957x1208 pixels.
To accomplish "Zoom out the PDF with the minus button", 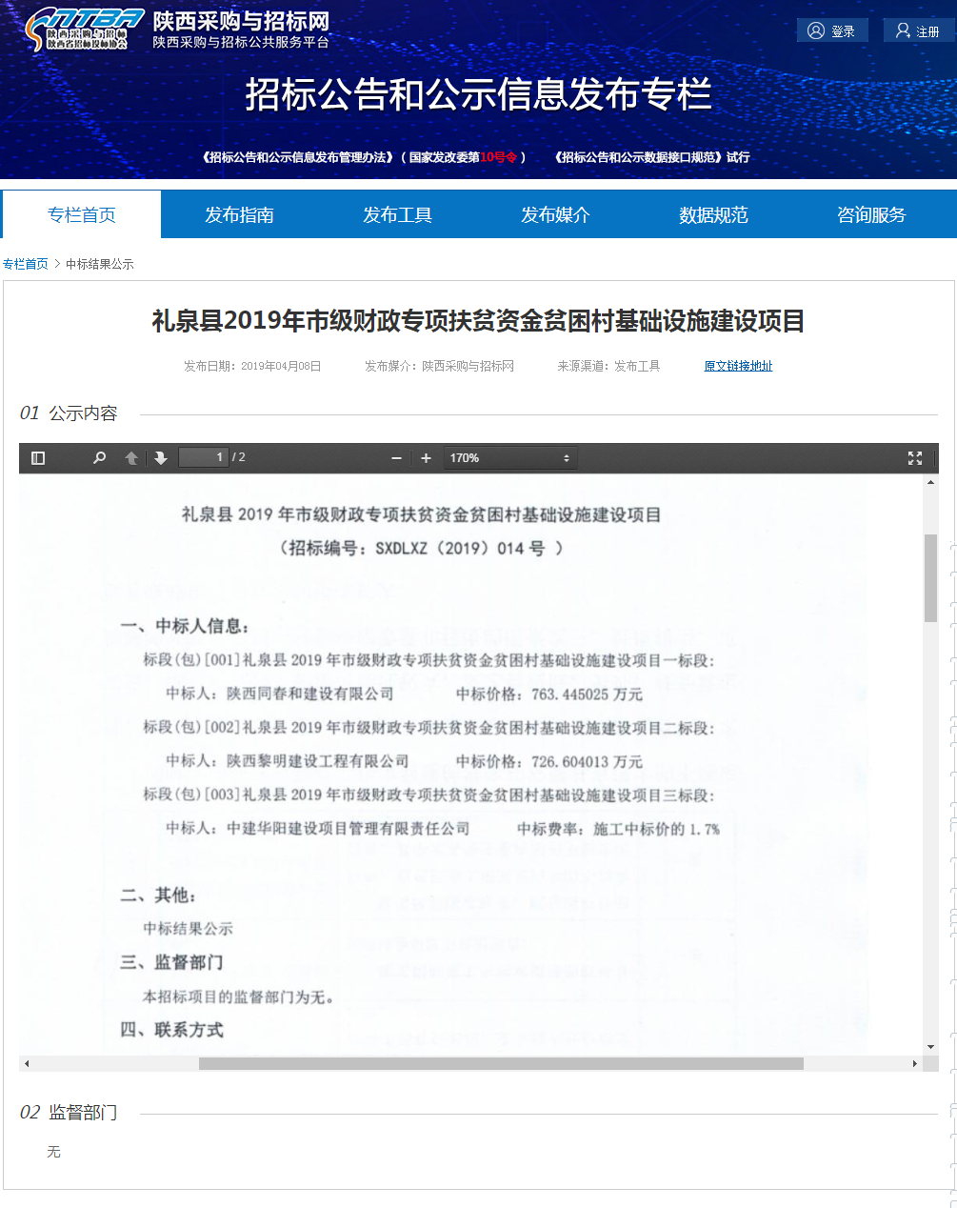I will coord(396,458).
